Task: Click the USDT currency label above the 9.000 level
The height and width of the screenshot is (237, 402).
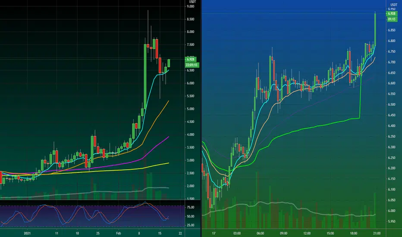Action: [x=192, y=2]
